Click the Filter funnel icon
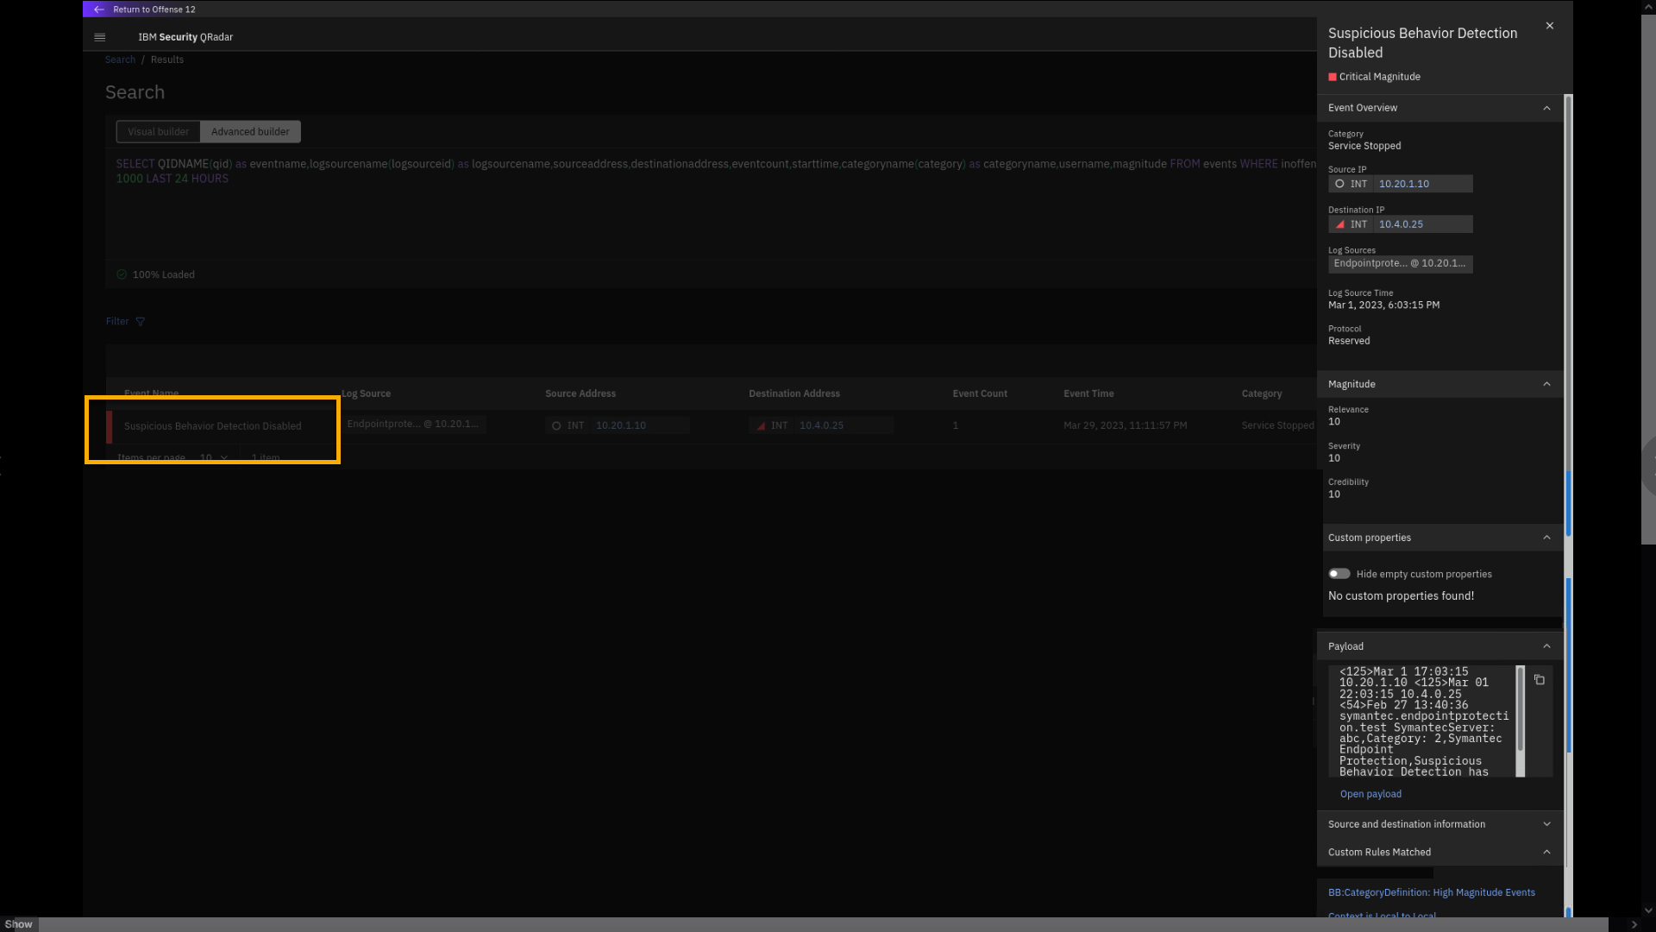The image size is (1656, 932). 141,322
